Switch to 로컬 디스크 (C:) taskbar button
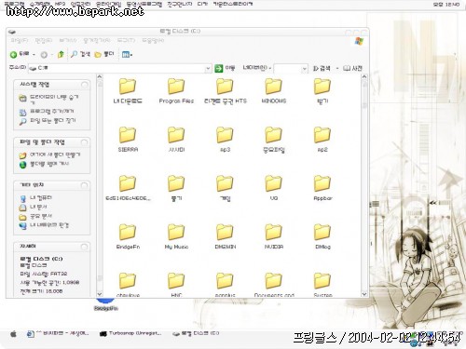 pyautogui.click(x=196, y=333)
